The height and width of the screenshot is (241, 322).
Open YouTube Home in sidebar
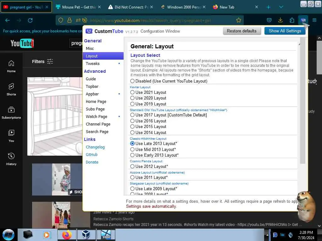11,67
